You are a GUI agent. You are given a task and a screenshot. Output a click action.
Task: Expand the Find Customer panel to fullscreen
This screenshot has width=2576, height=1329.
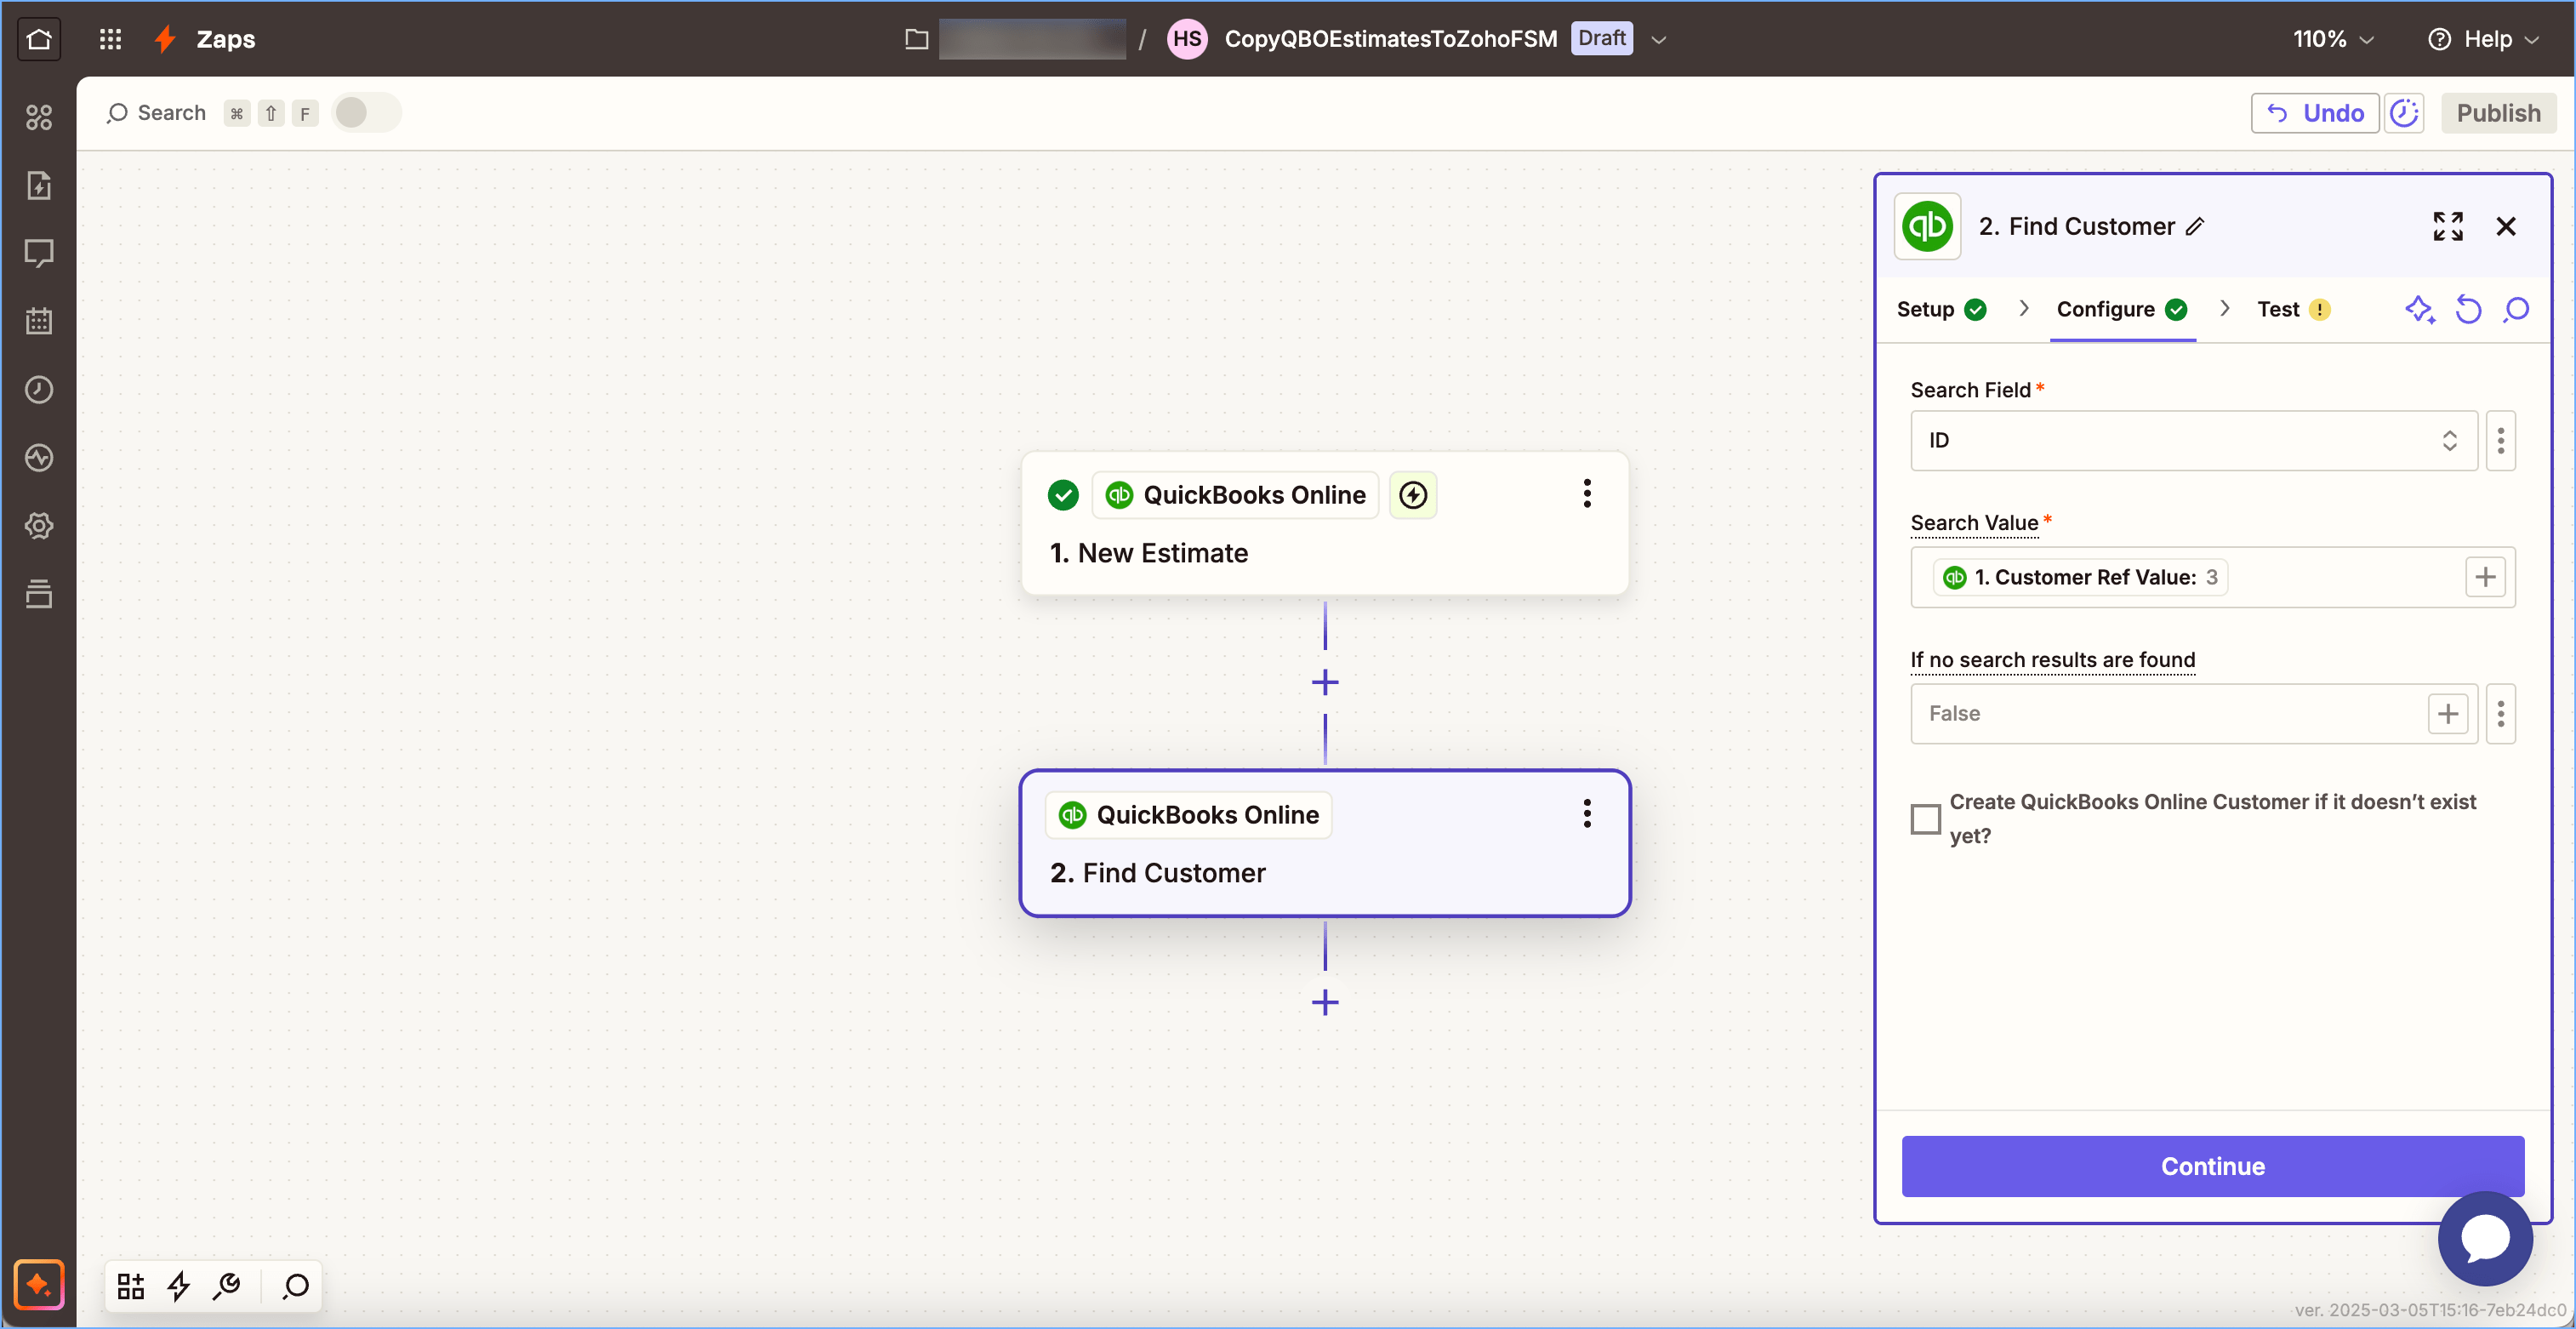coord(2447,226)
